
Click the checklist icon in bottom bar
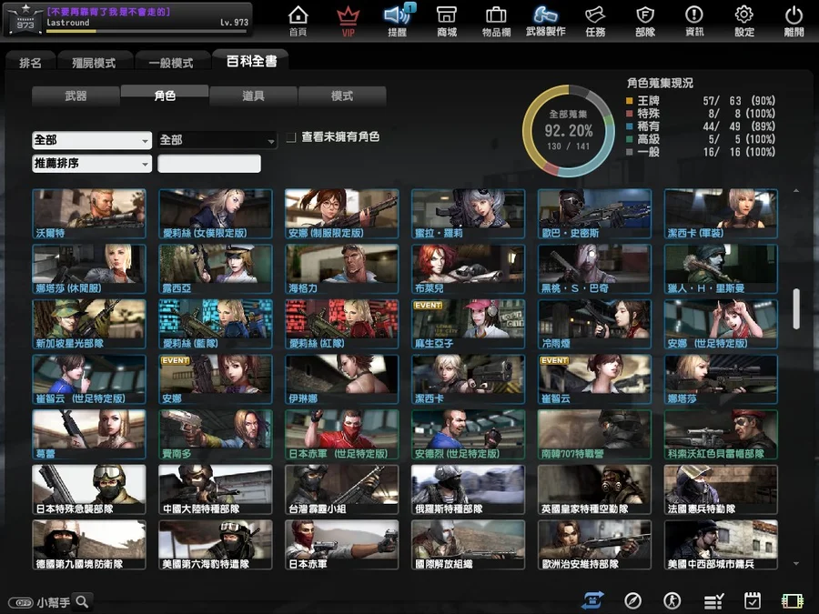click(x=713, y=601)
